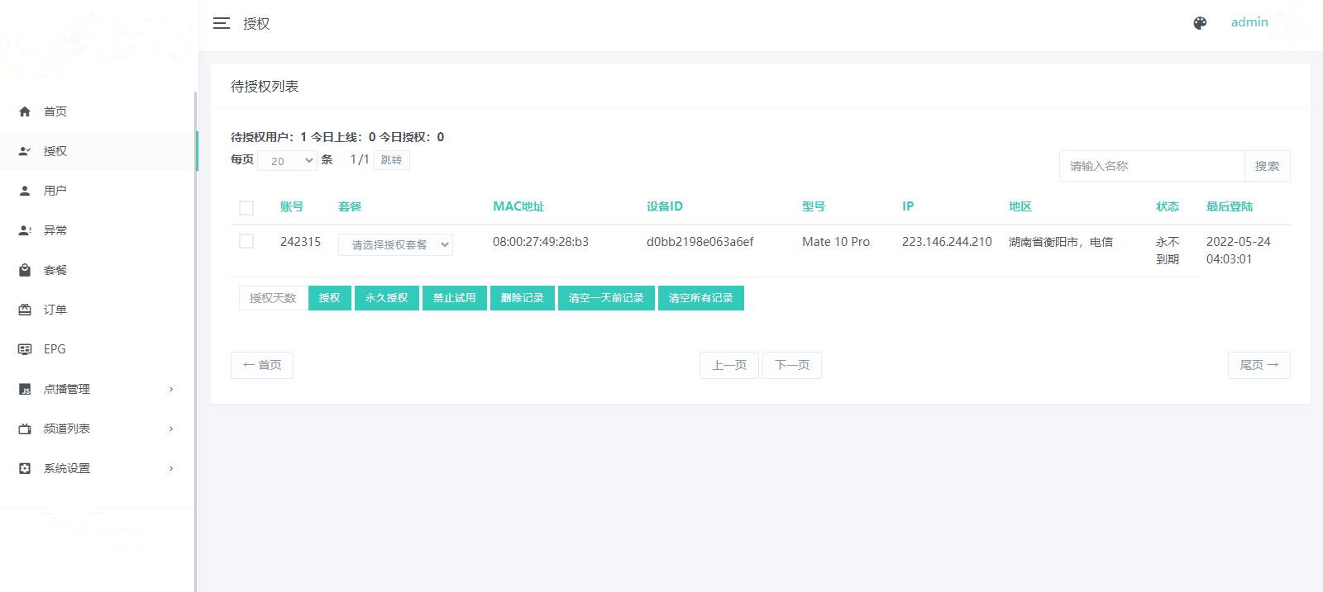Click the MAC value 08:00:27:49:28:b3
This screenshot has height=592, width=1323.
541,242
